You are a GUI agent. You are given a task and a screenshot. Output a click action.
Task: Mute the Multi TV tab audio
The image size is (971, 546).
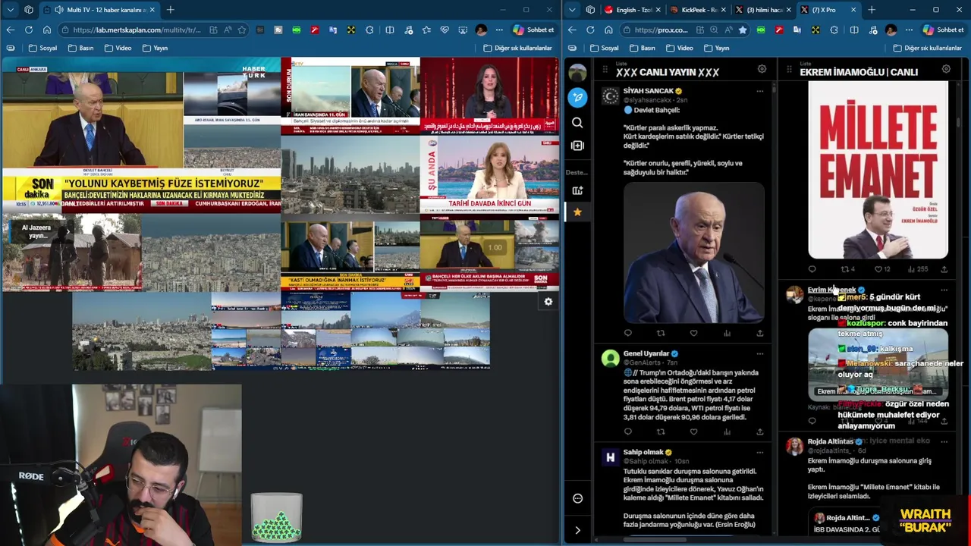coord(59,10)
